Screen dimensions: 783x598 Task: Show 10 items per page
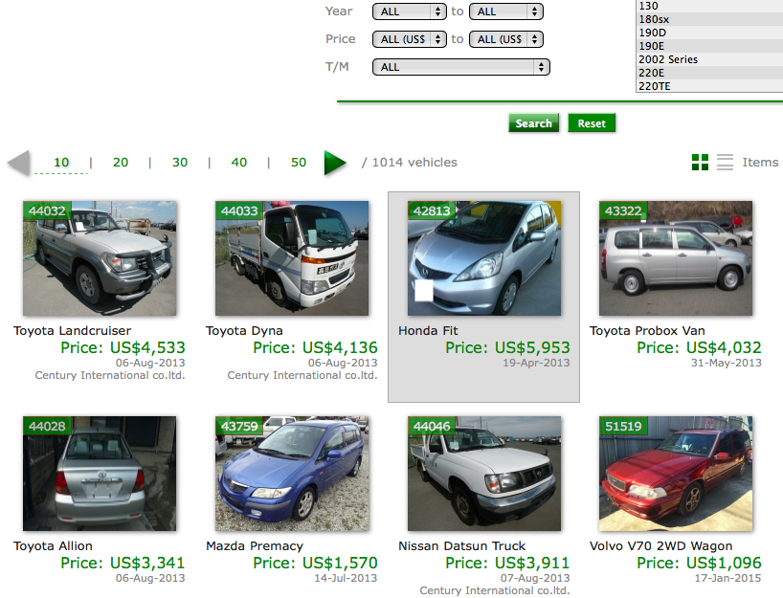pyautogui.click(x=61, y=163)
